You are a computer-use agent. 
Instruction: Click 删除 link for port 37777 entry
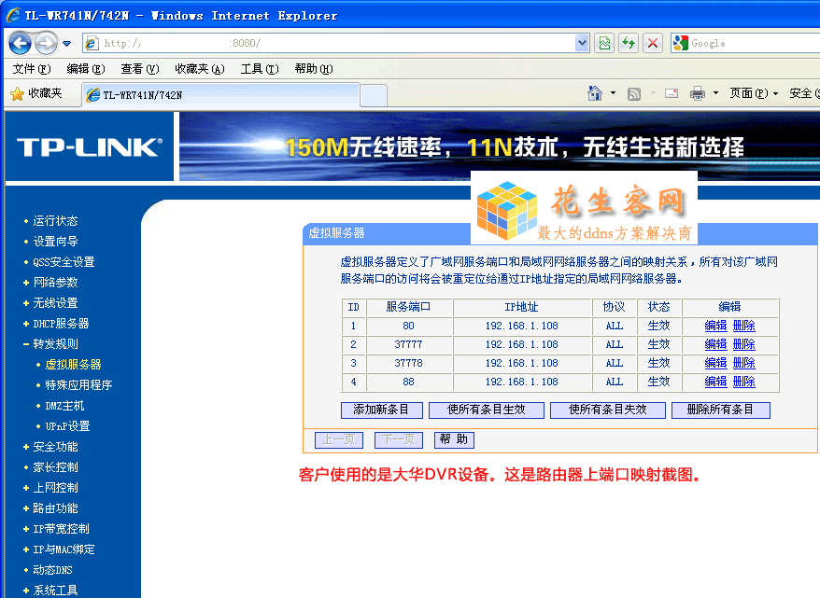pos(743,344)
